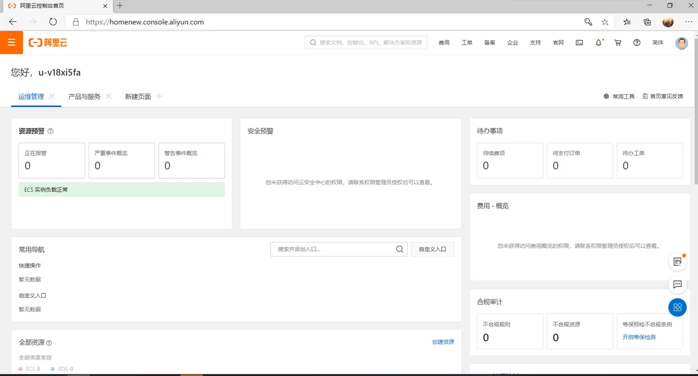The height and width of the screenshot is (376, 698).
Task: Select the 新建页面 tab
Action: click(138, 97)
